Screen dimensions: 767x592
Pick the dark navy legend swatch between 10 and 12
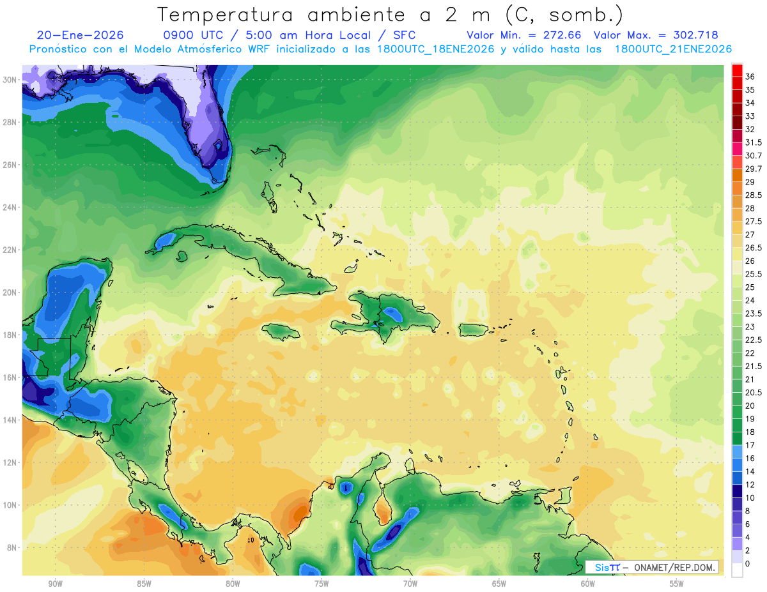point(737,491)
